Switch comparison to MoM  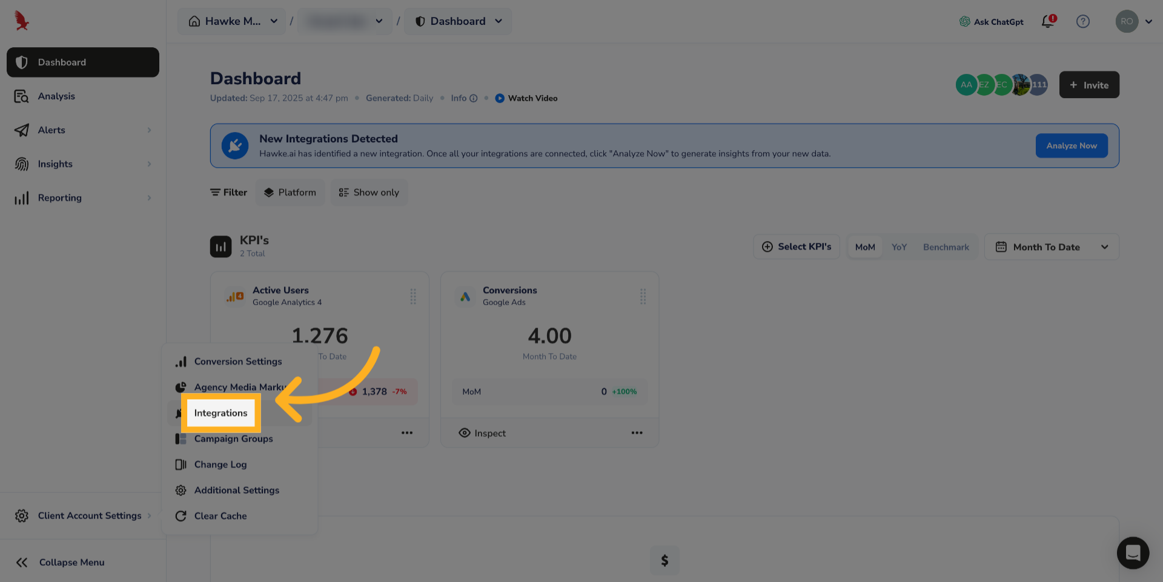click(865, 247)
